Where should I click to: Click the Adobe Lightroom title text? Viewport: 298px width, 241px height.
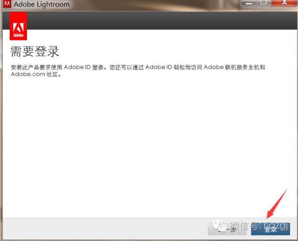tap(41, 5)
